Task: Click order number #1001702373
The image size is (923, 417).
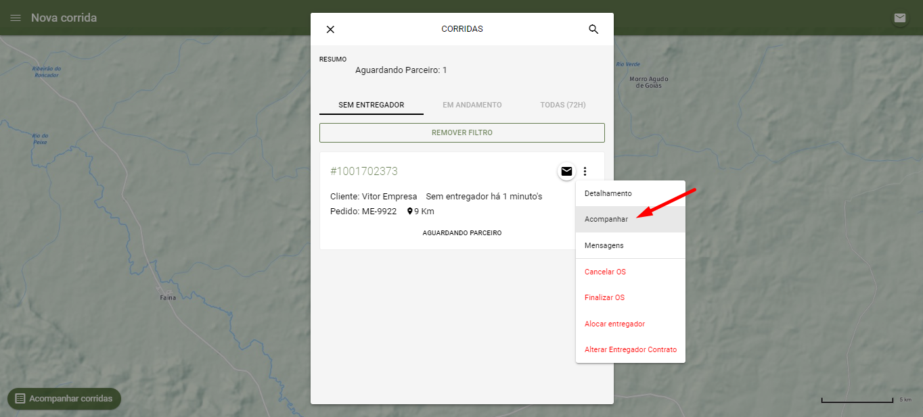Action: [364, 172]
